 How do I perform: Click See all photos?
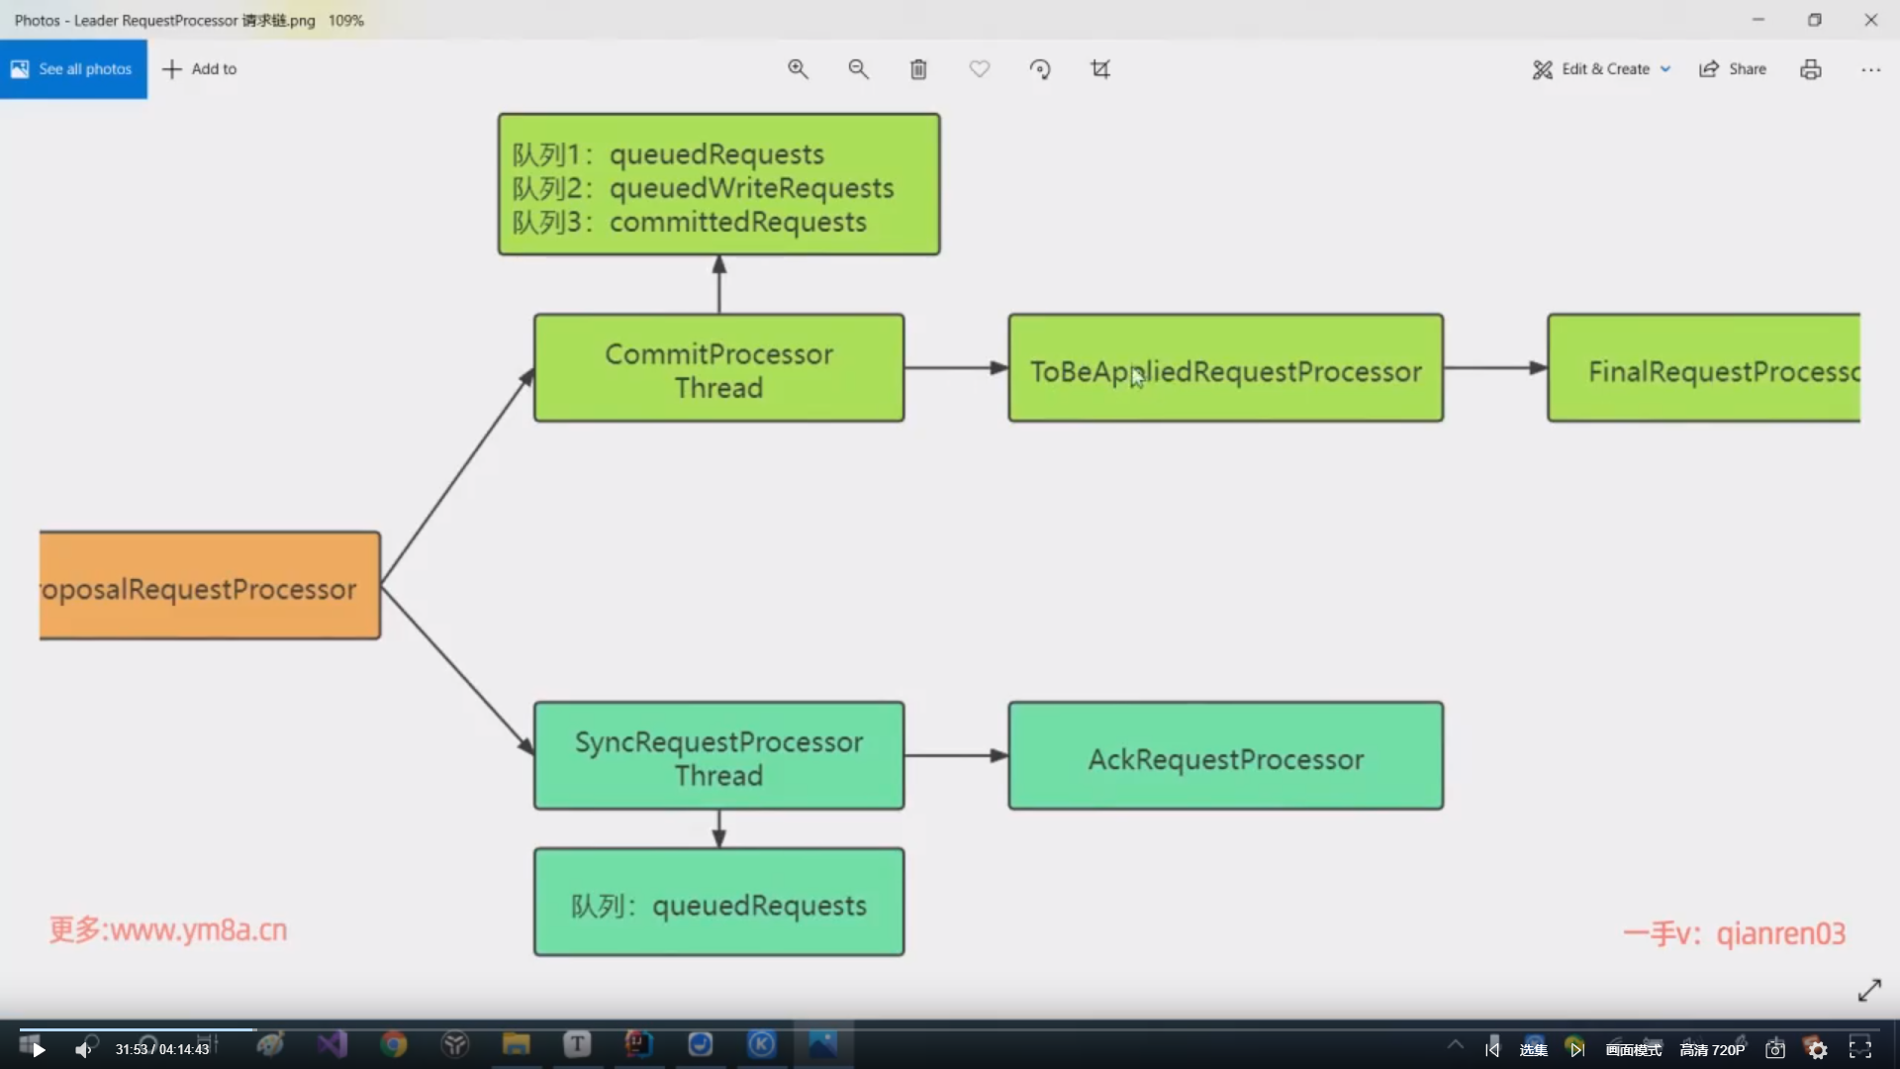(73, 69)
